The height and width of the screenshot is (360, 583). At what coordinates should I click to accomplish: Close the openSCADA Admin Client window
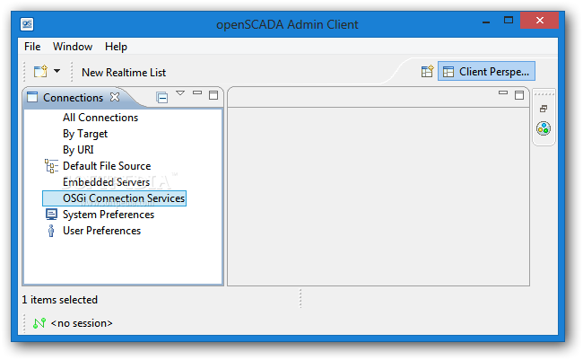539,21
